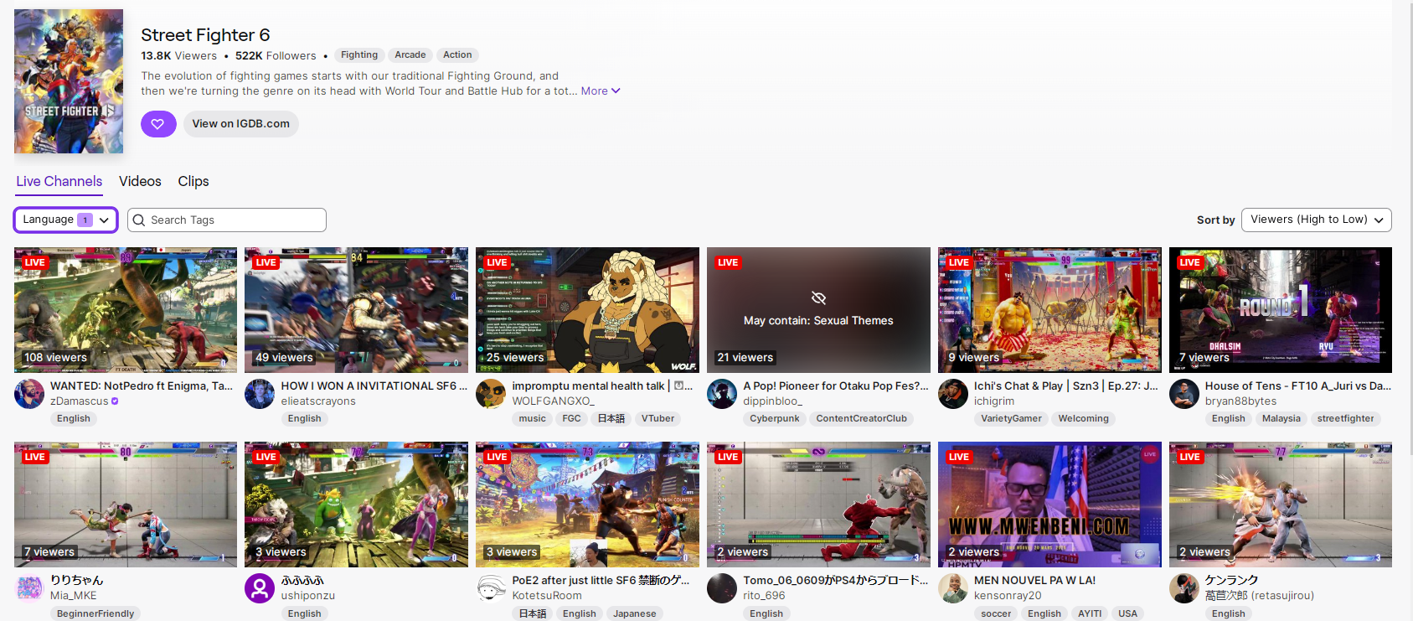The height and width of the screenshot is (621, 1413).
Task: Open retasujirou channel avatar
Action: [1184, 588]
